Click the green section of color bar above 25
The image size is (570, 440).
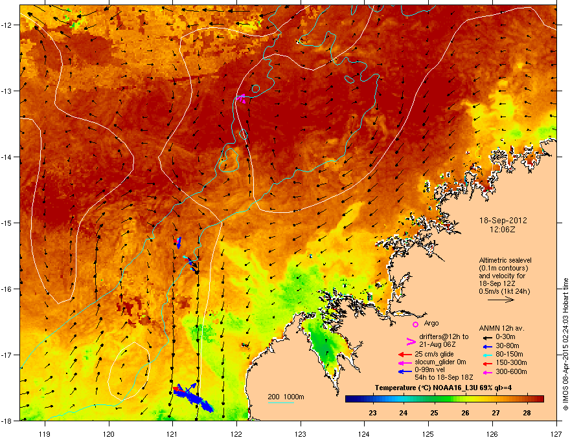tap(435, 399)
